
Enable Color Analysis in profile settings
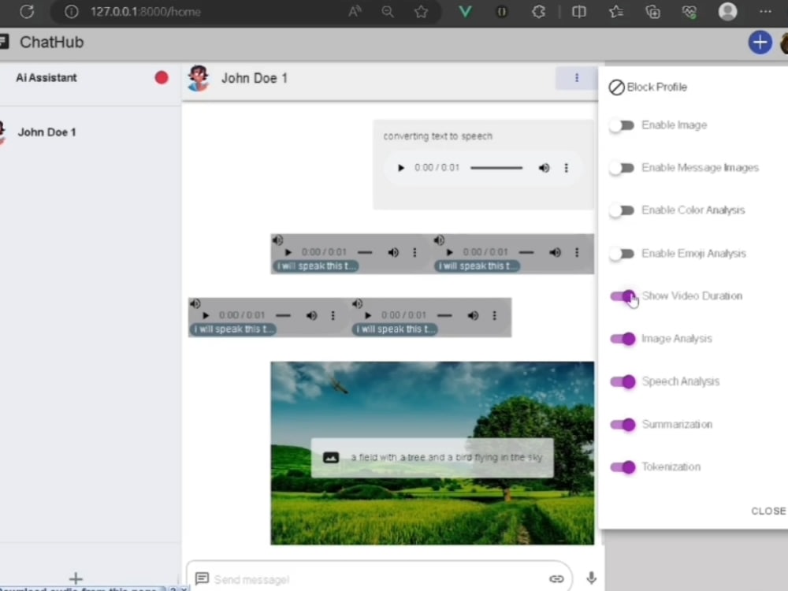[x=622, y=210]
